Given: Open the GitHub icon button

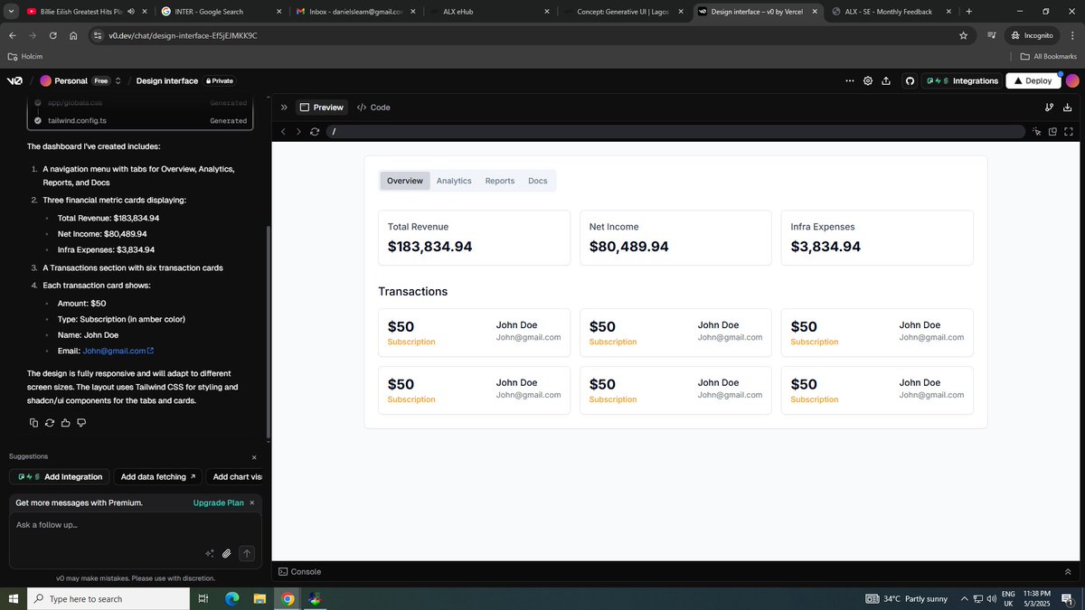Looking at the screenshot, I should (x=910, y=80).
